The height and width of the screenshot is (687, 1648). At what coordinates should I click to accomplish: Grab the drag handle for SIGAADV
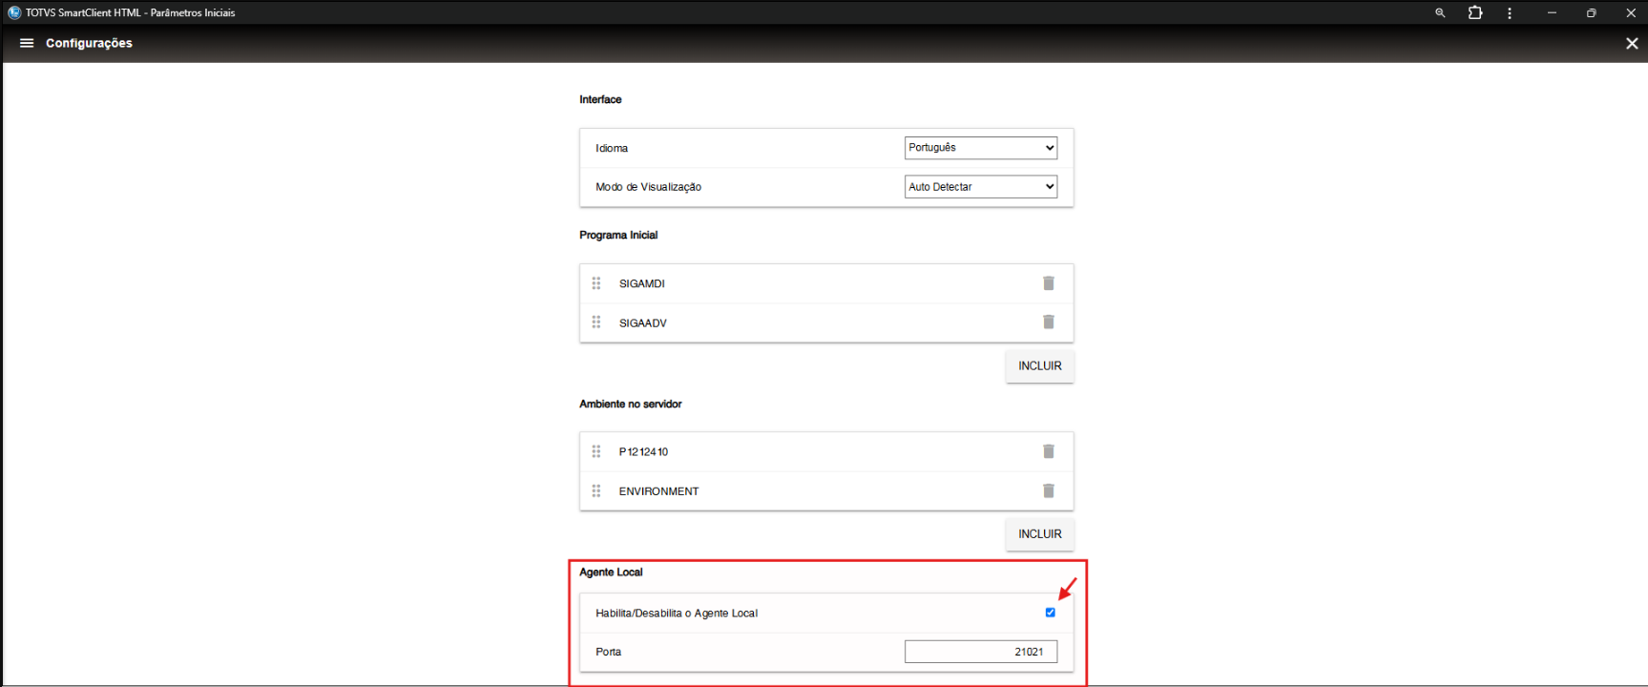[596, 323]
